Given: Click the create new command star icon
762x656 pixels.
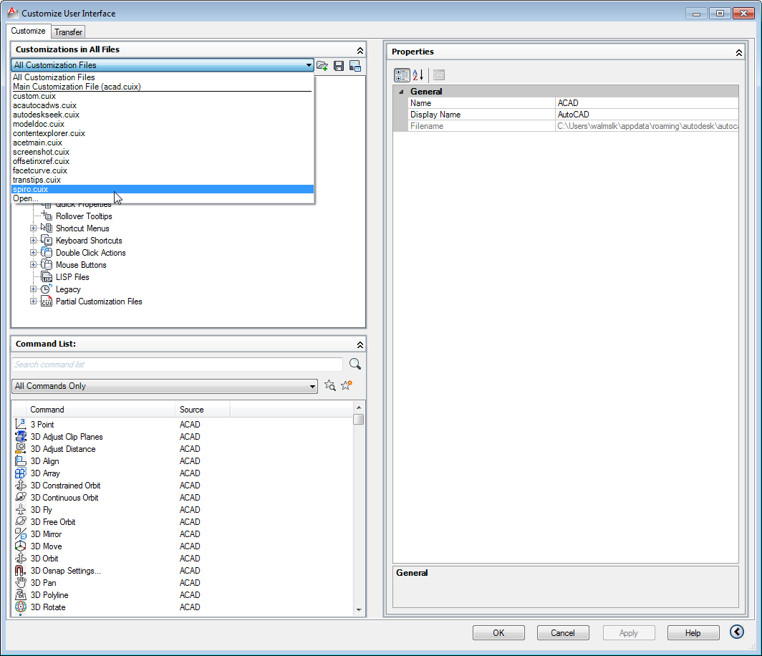Looking at the screenshot, I should [x=347, y=385].
